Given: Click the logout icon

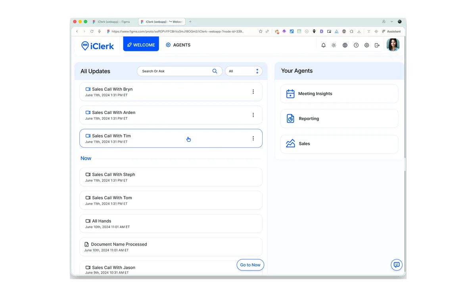Looking at the screenshot, I should click(377, 45).
